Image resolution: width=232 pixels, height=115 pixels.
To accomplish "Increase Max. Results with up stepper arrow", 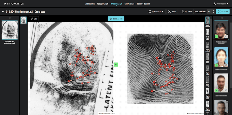I will [213, 11].
